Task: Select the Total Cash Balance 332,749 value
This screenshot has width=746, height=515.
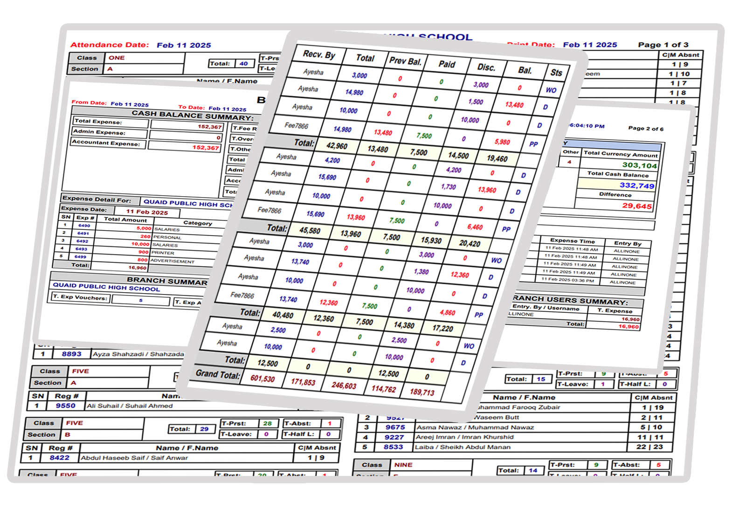Action: pos(636,185)
